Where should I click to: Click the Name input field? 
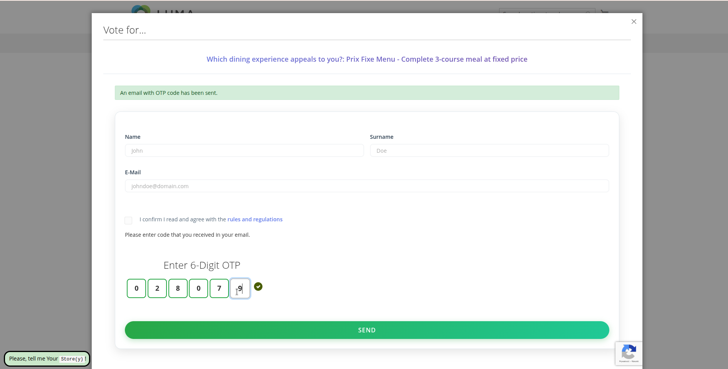pyautogui.click(x=244, y=150)
